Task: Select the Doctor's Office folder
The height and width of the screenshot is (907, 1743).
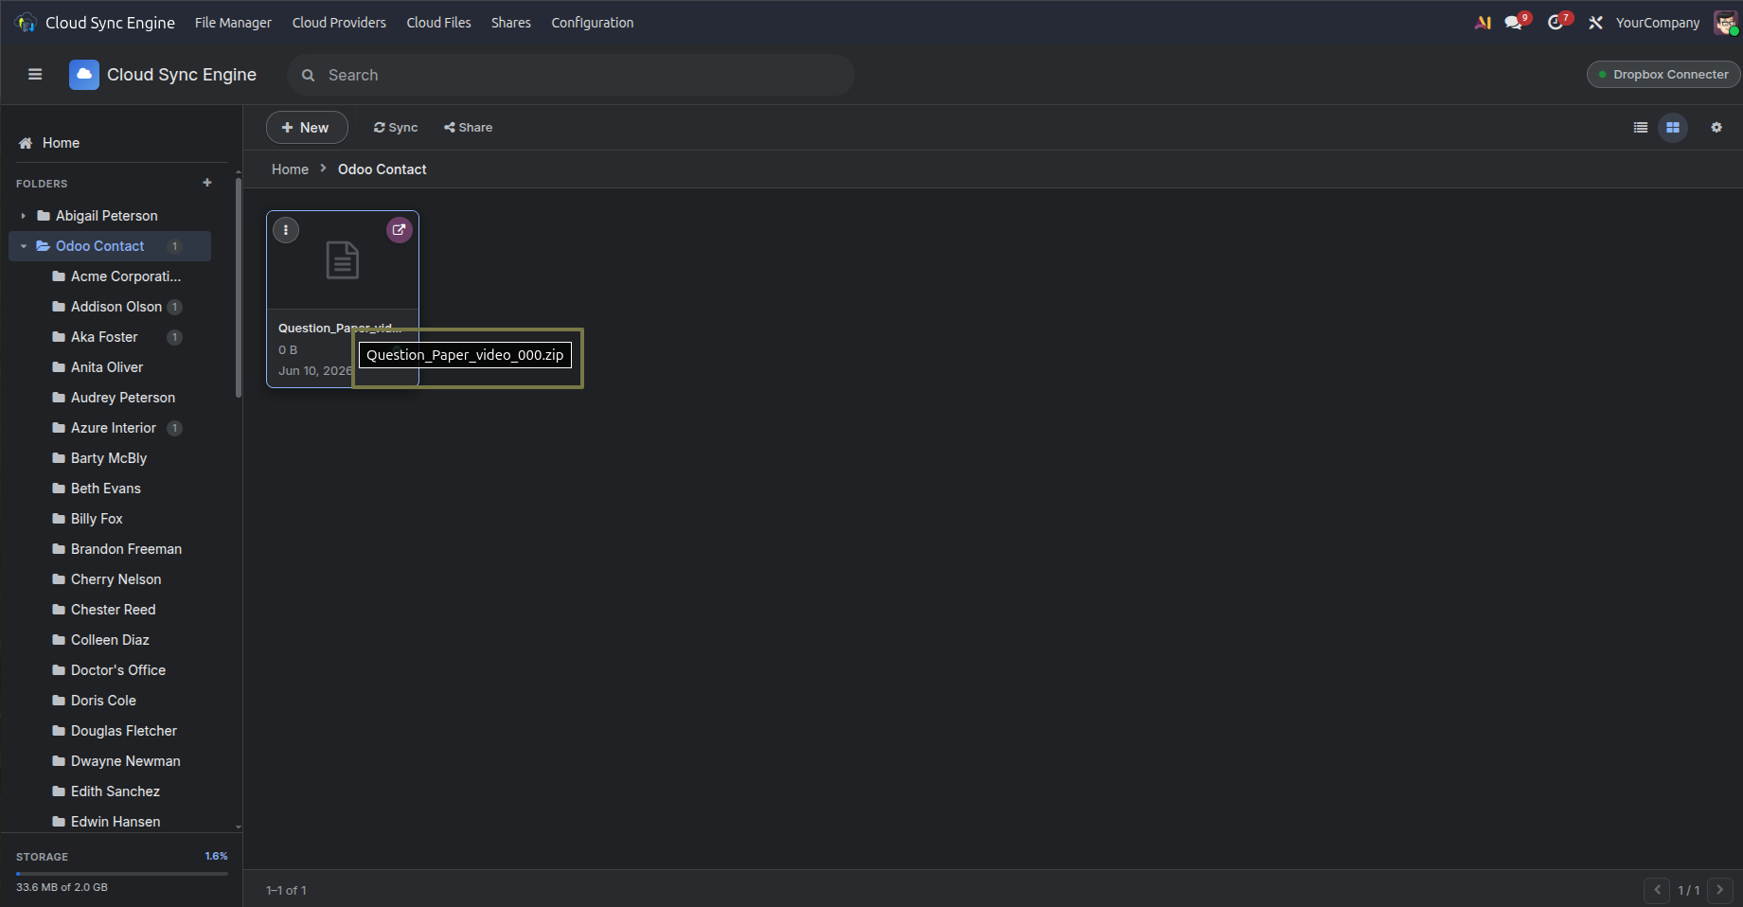Action: (x=118, y=670)
